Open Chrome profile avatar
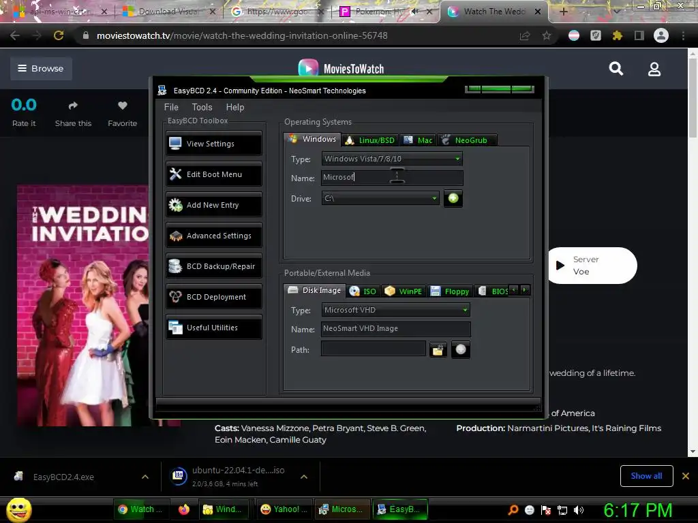The width and height of the screenshot is (698, 523). coord(661,35)
